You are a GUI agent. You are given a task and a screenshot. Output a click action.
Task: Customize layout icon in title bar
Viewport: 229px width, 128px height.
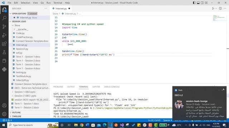(x=206, y=2)
